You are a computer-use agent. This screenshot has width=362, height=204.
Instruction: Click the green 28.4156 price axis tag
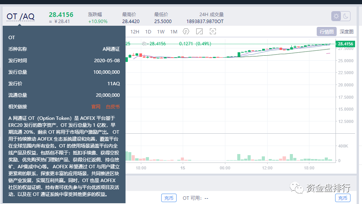[345, 44]
